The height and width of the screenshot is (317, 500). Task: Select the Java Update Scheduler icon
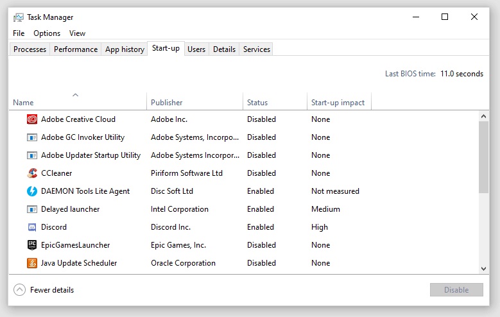(x=32, y=263)
